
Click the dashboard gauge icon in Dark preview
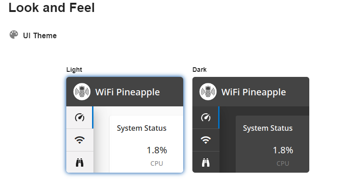coord(206,117)
